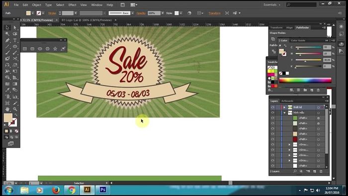Choose the Ellipse tool in floating panel

pos(40,49)
